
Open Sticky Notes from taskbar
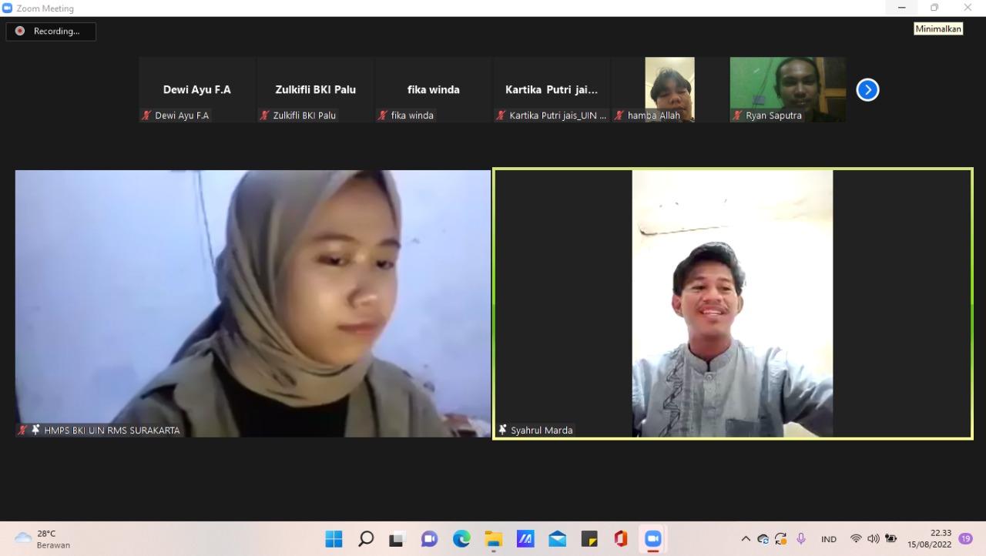click(589, 539)
